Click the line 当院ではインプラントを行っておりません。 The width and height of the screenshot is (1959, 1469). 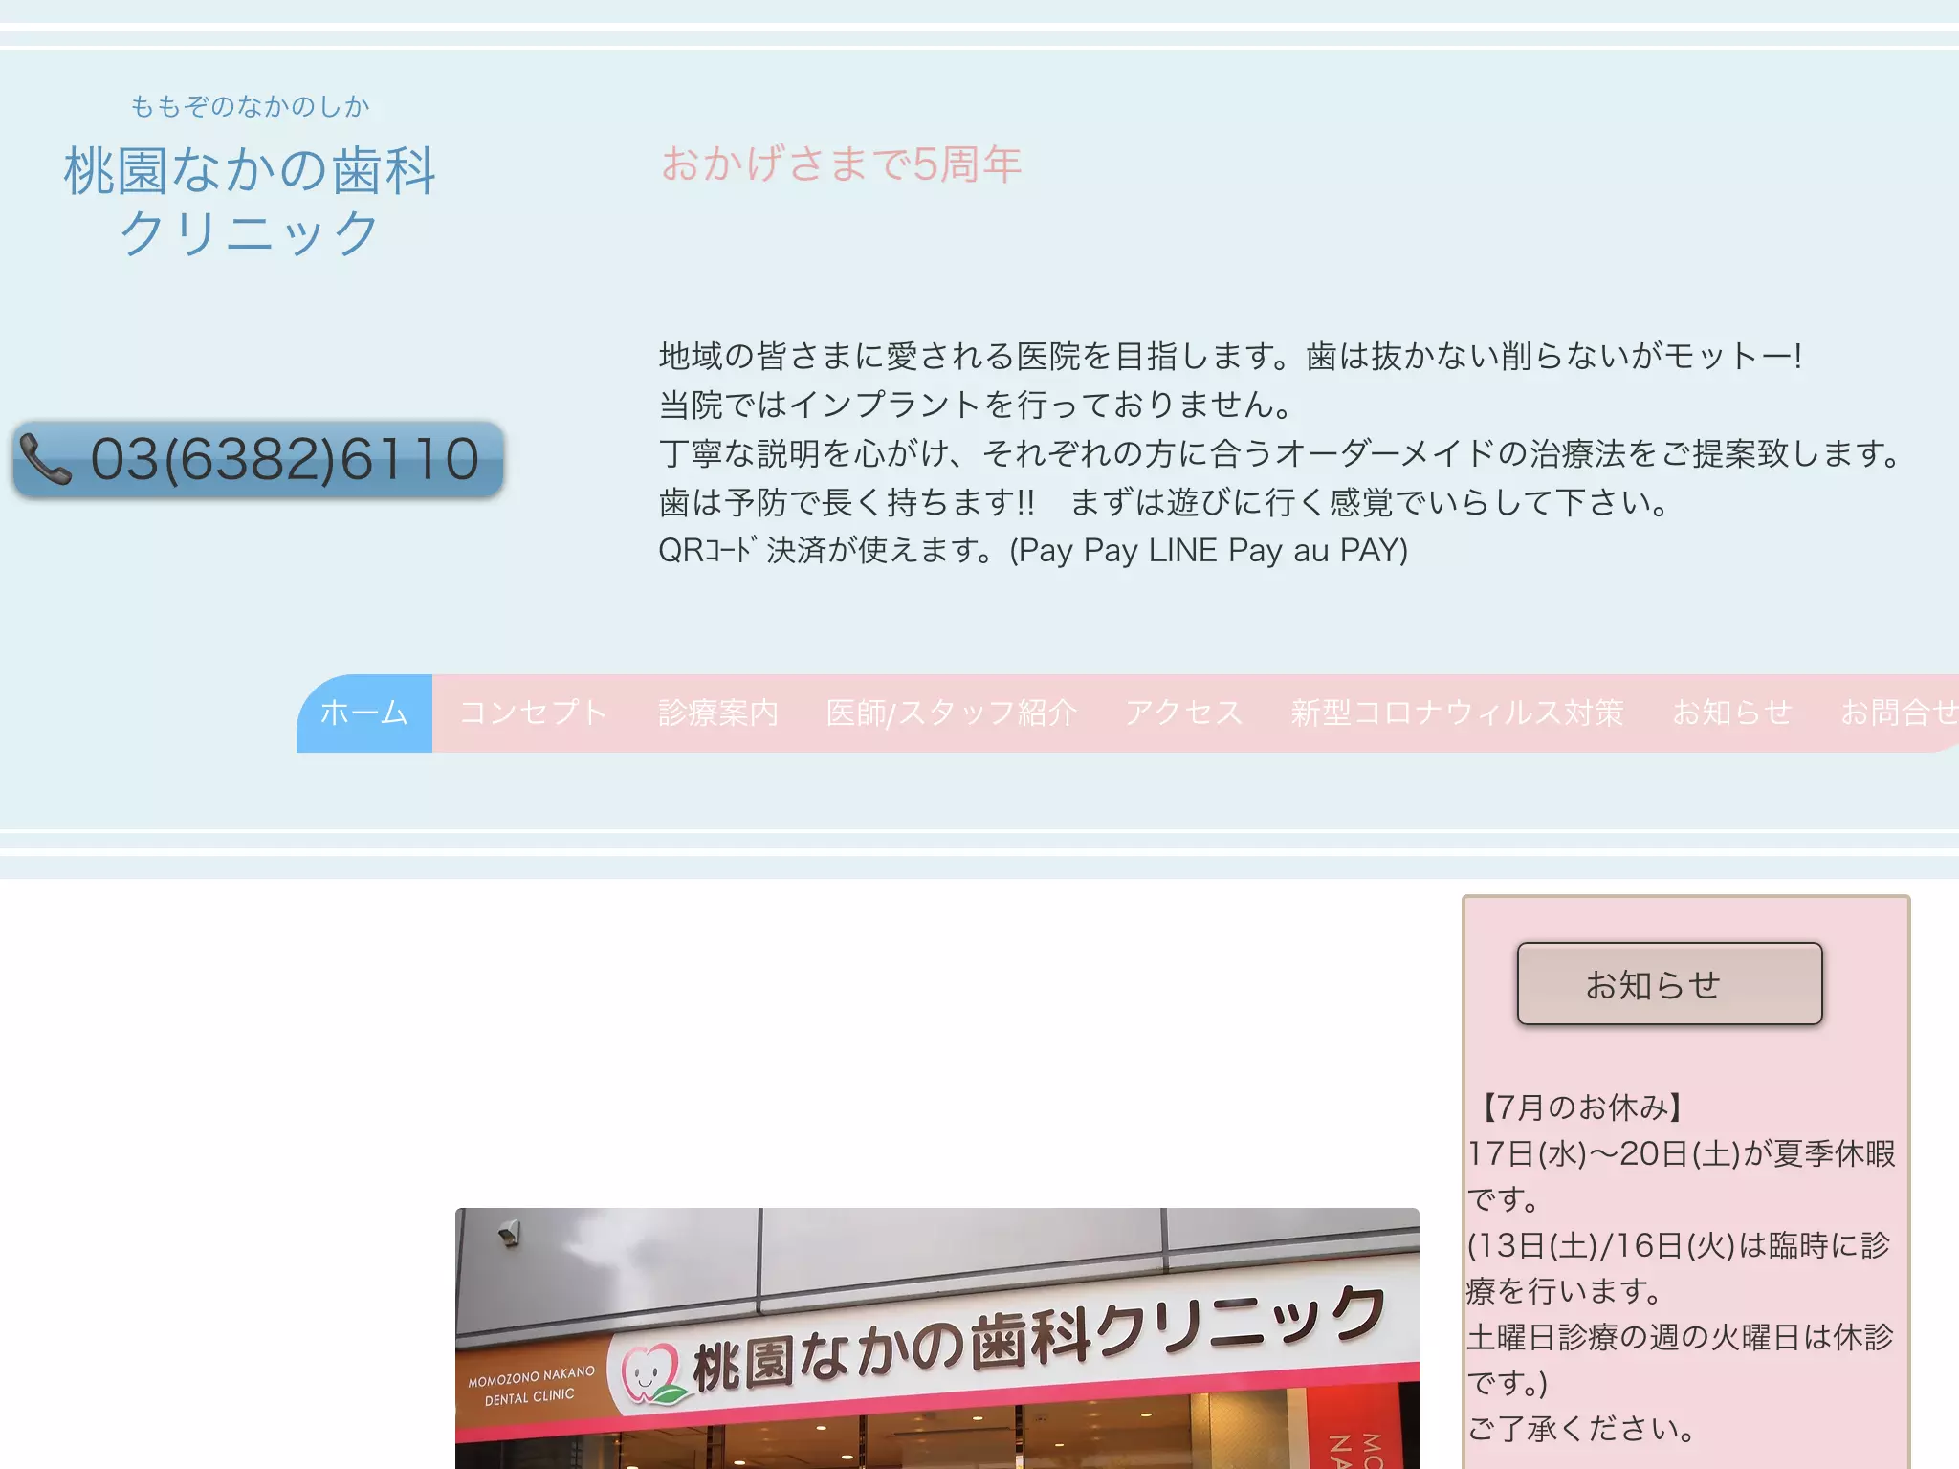click(x=976, y=406)
